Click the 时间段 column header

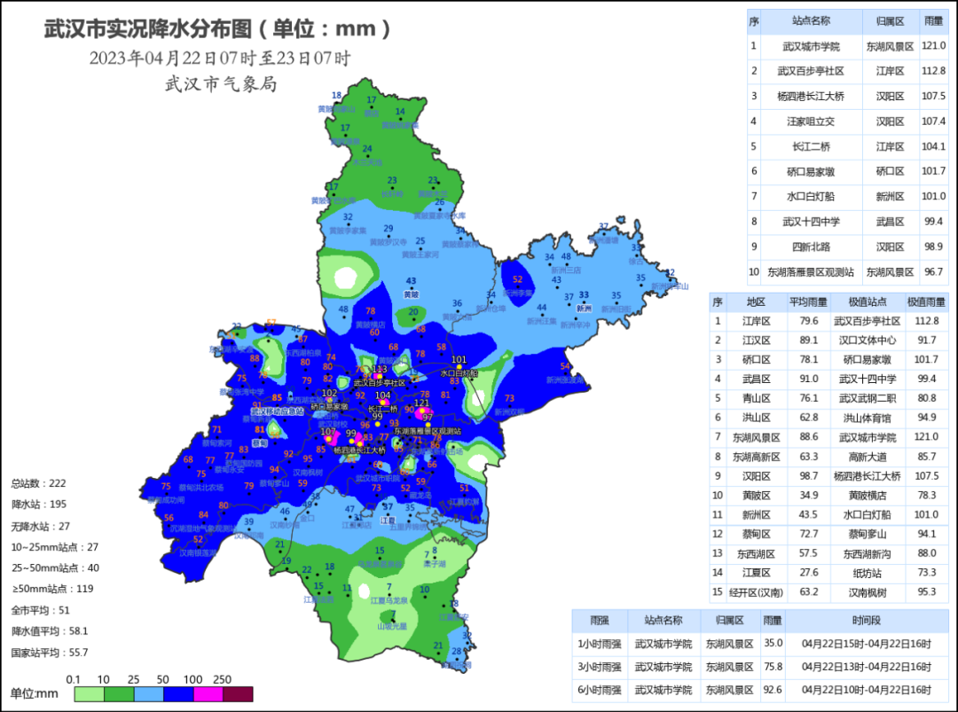point(866,621)
